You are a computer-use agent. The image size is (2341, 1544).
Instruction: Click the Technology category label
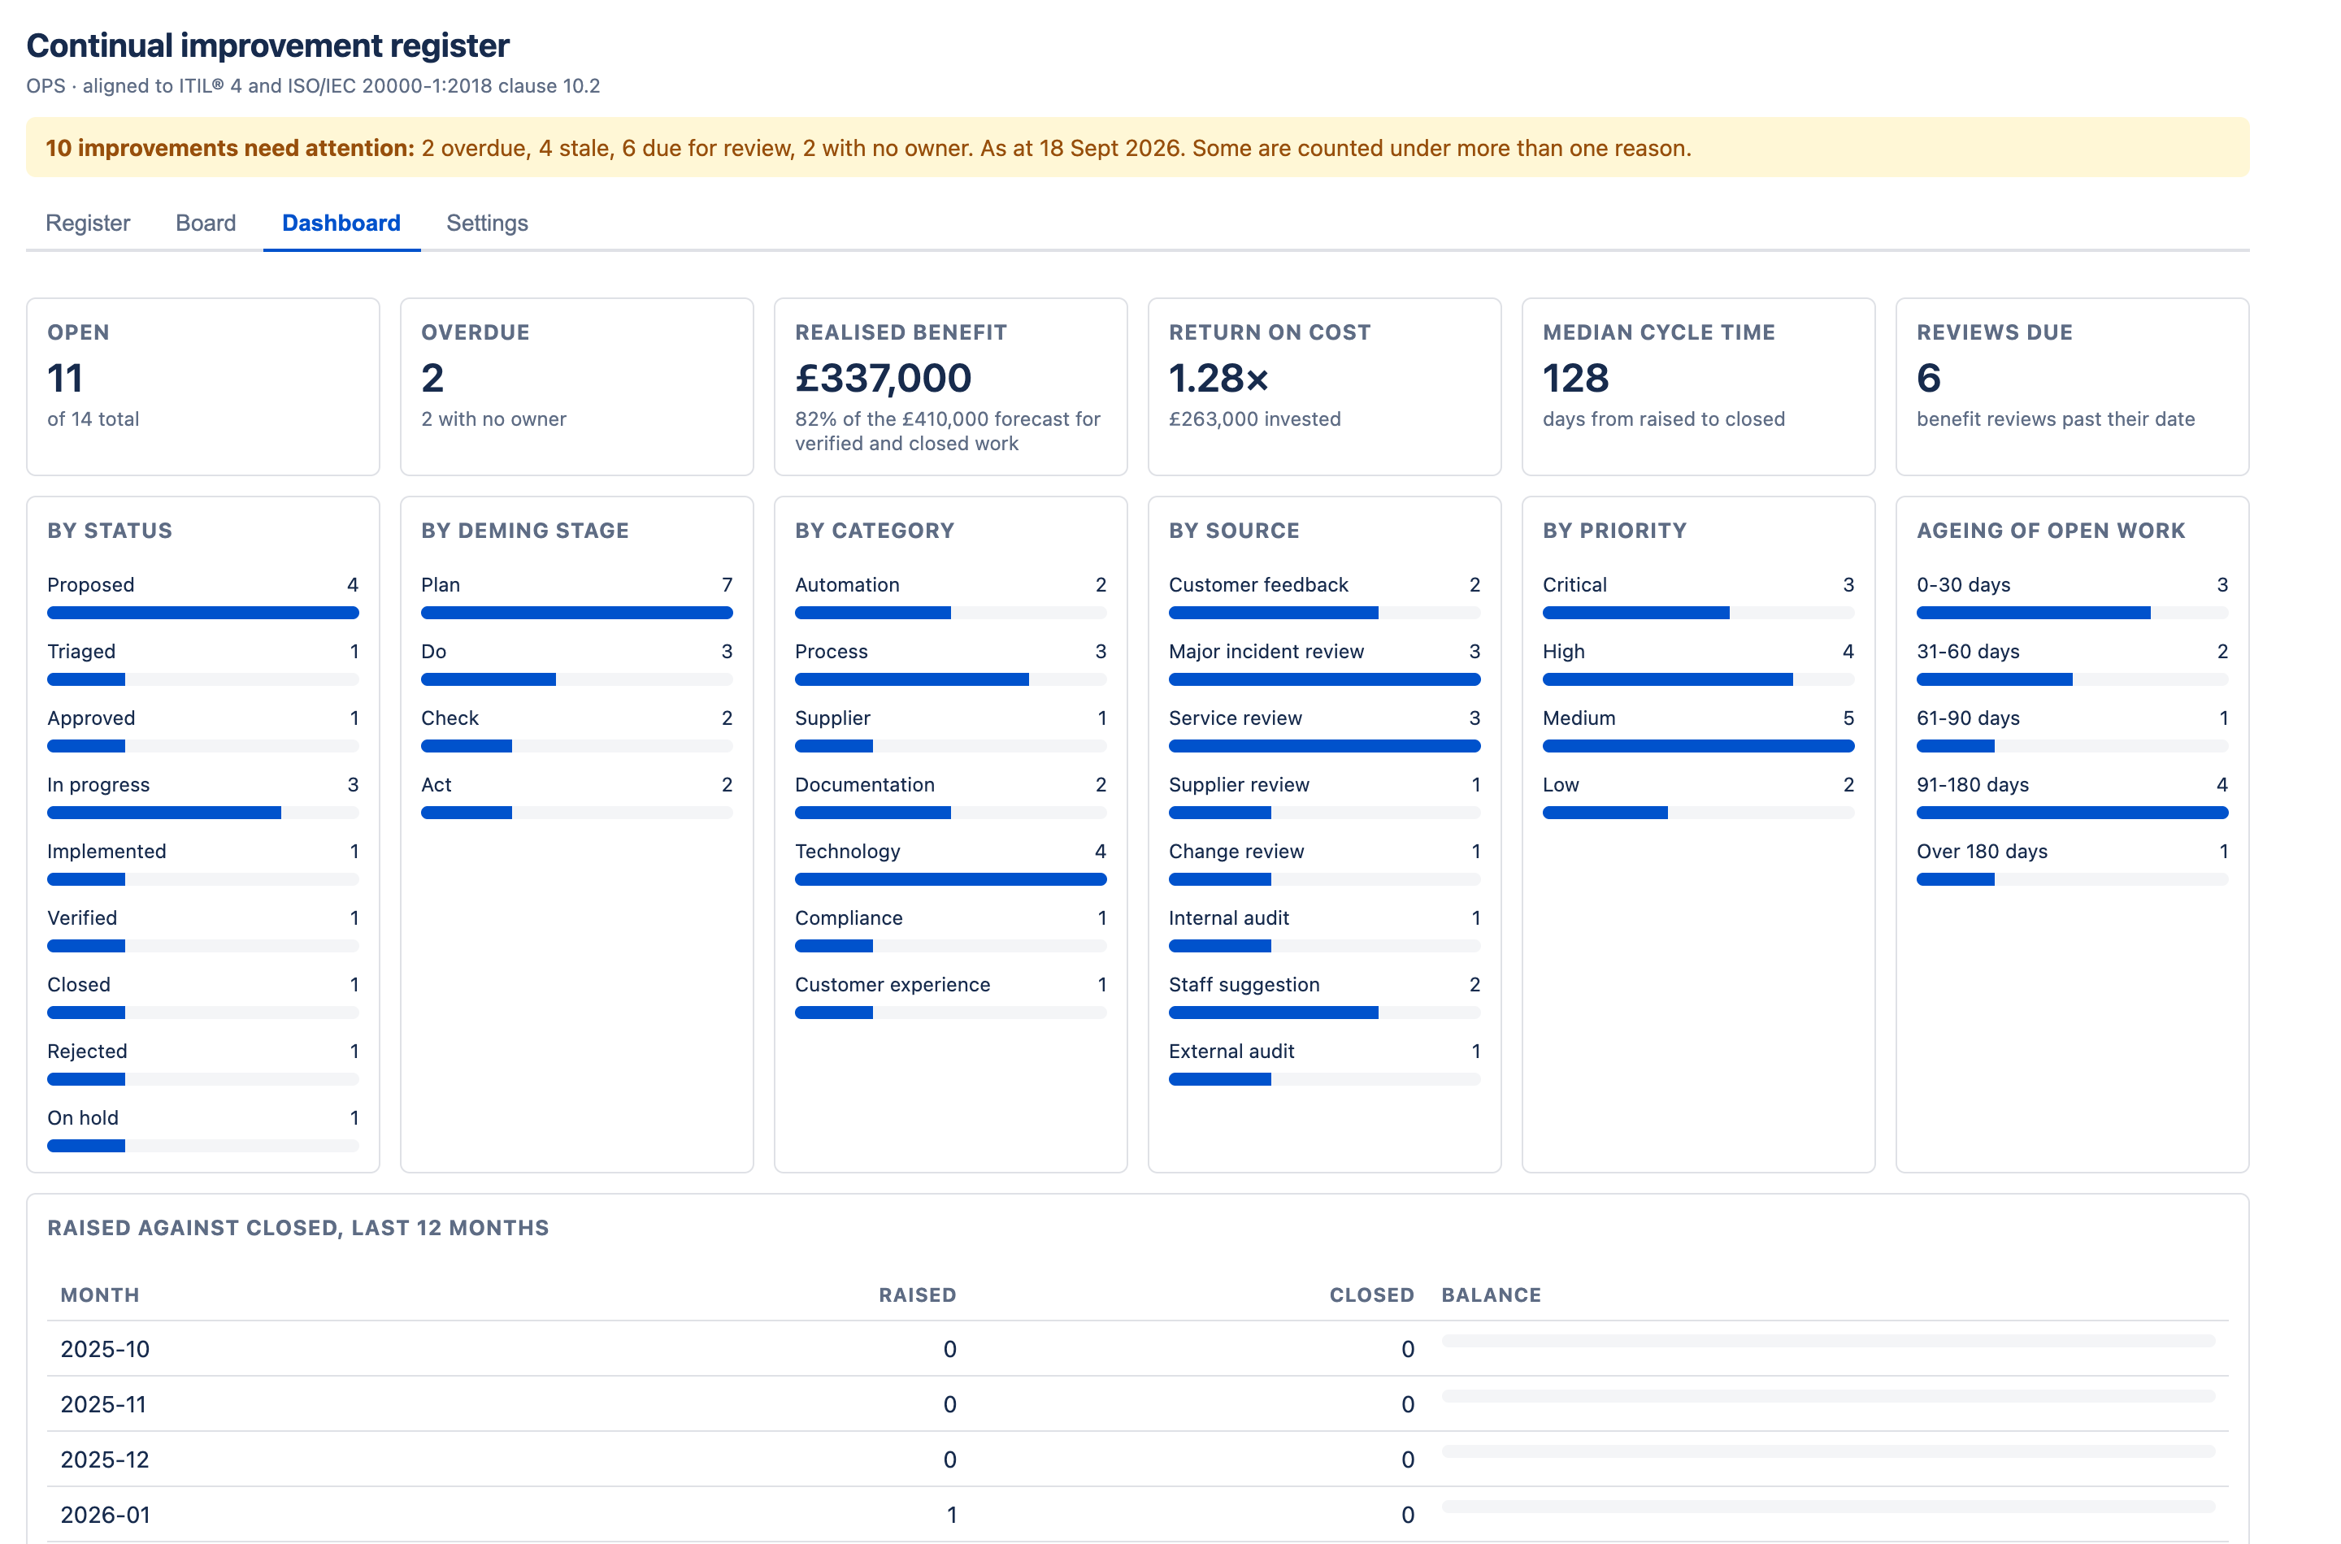[x=847, y=851]
